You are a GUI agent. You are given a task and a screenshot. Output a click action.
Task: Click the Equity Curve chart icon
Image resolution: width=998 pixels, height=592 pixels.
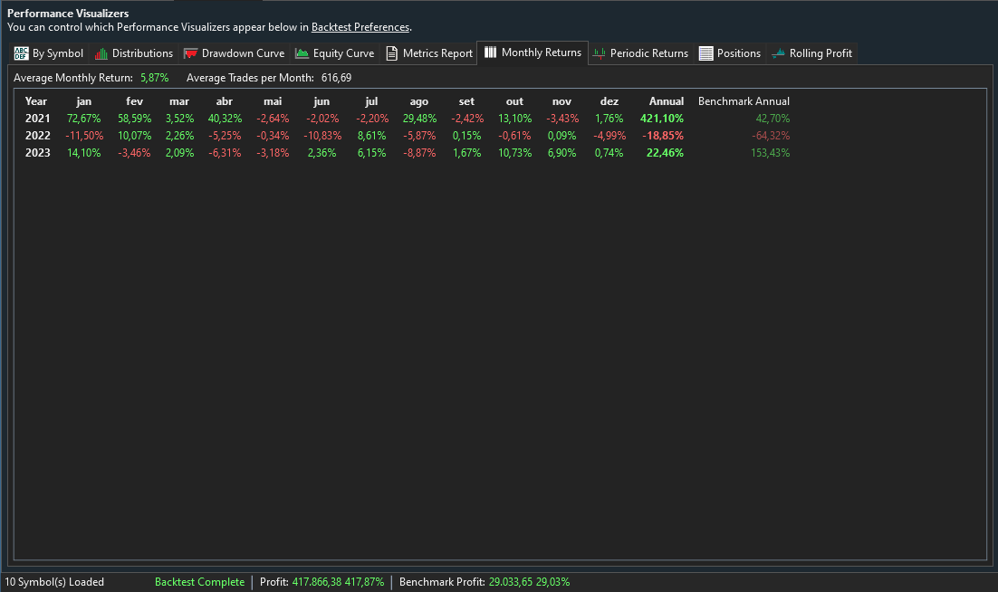pos(302,53)
